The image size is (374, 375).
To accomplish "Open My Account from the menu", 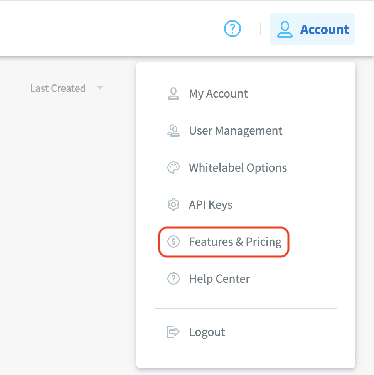I will pos(218,94).
